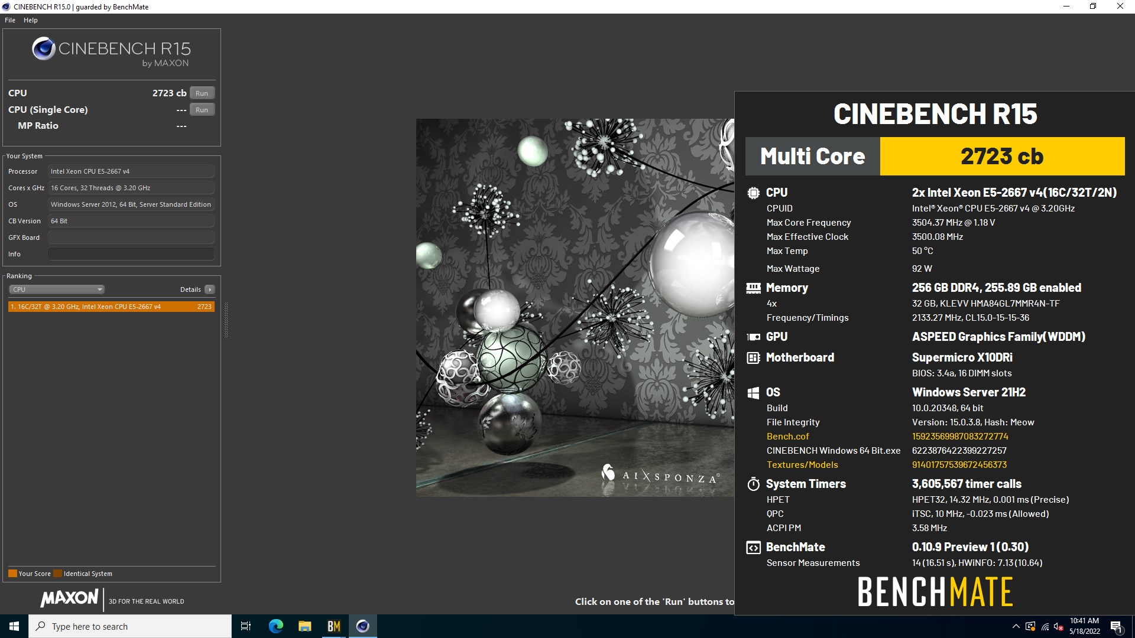Run the CPU multi-core benchmark
The image size is (1135, 638).
click(202, 93)
